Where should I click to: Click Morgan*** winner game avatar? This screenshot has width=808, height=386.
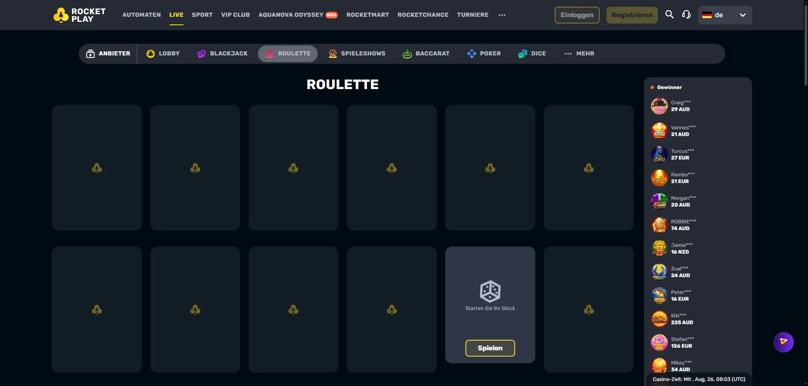659,201
